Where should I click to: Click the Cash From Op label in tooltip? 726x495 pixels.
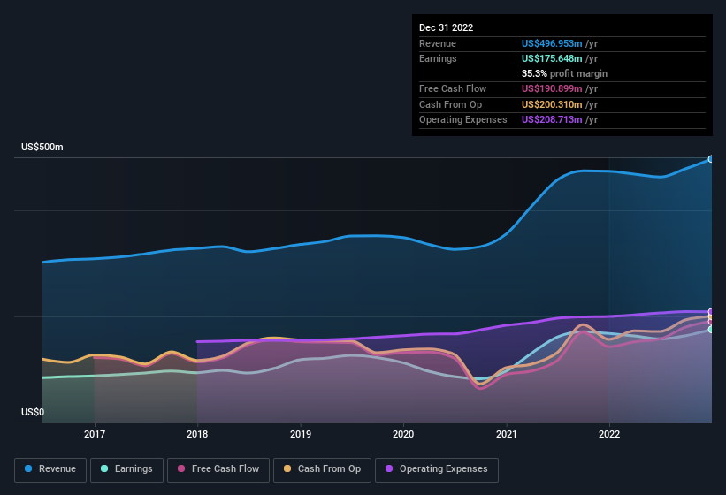coord(450,104)
